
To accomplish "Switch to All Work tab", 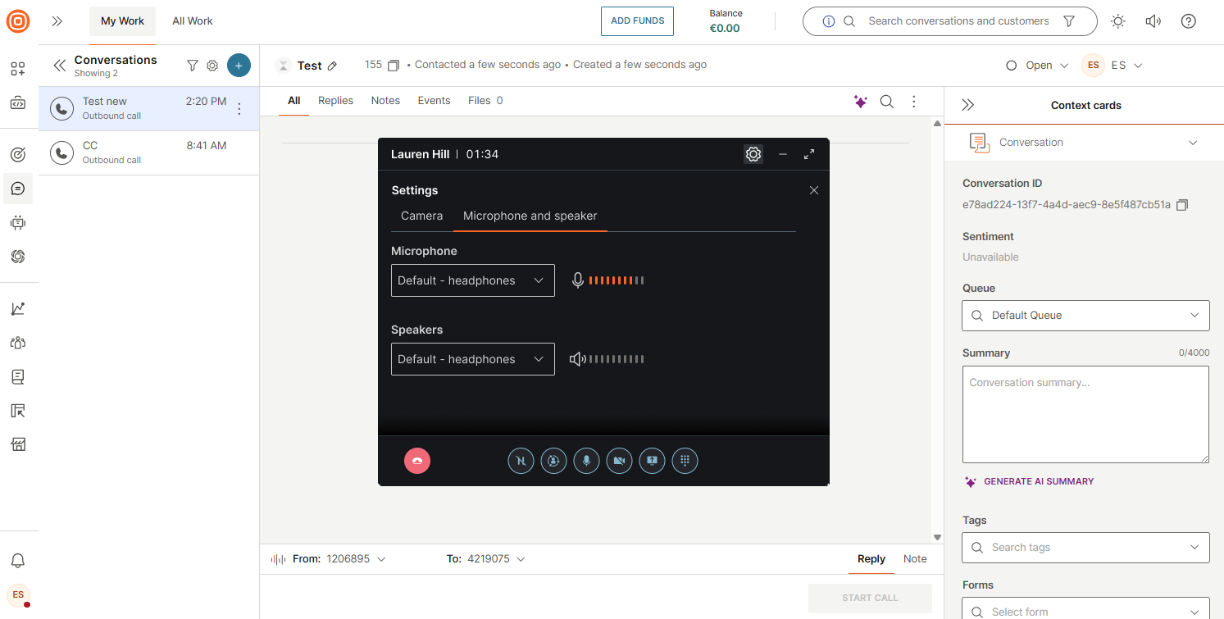I will click(x=193, y=21).
